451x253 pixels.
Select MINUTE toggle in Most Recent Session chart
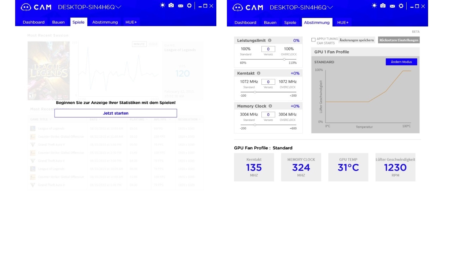(140, 44)
